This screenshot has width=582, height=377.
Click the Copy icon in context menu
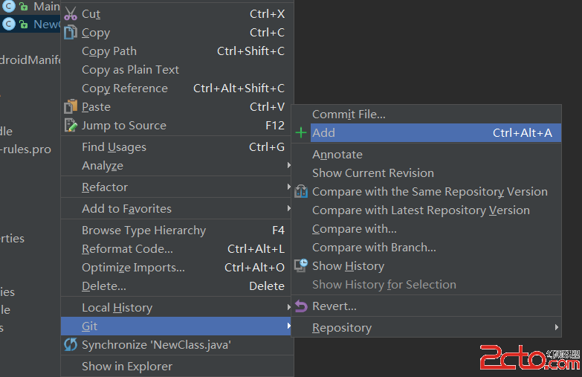[71, 33]
